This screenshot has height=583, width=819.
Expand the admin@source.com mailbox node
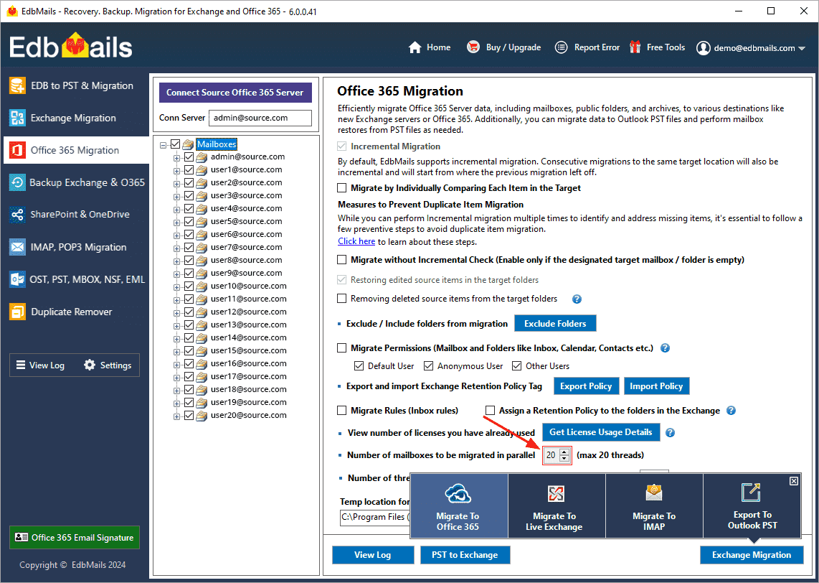[x=176, y=157]
